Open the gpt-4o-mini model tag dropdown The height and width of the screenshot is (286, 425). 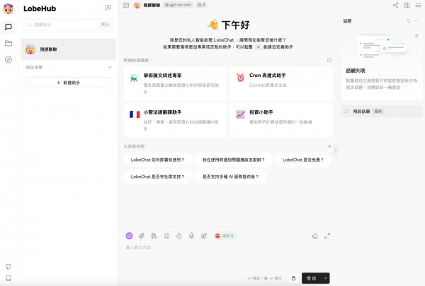click(178, 5)
